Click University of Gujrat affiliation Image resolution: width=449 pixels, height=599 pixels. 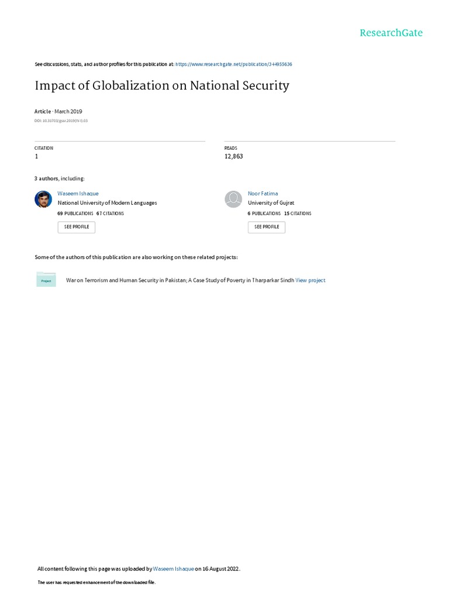tap(271, 203)
